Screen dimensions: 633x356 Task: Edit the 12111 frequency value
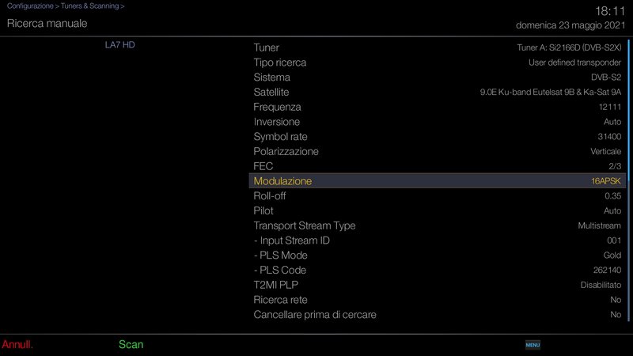pos(610,107)
